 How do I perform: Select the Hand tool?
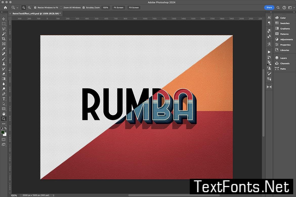coord(4,114)
